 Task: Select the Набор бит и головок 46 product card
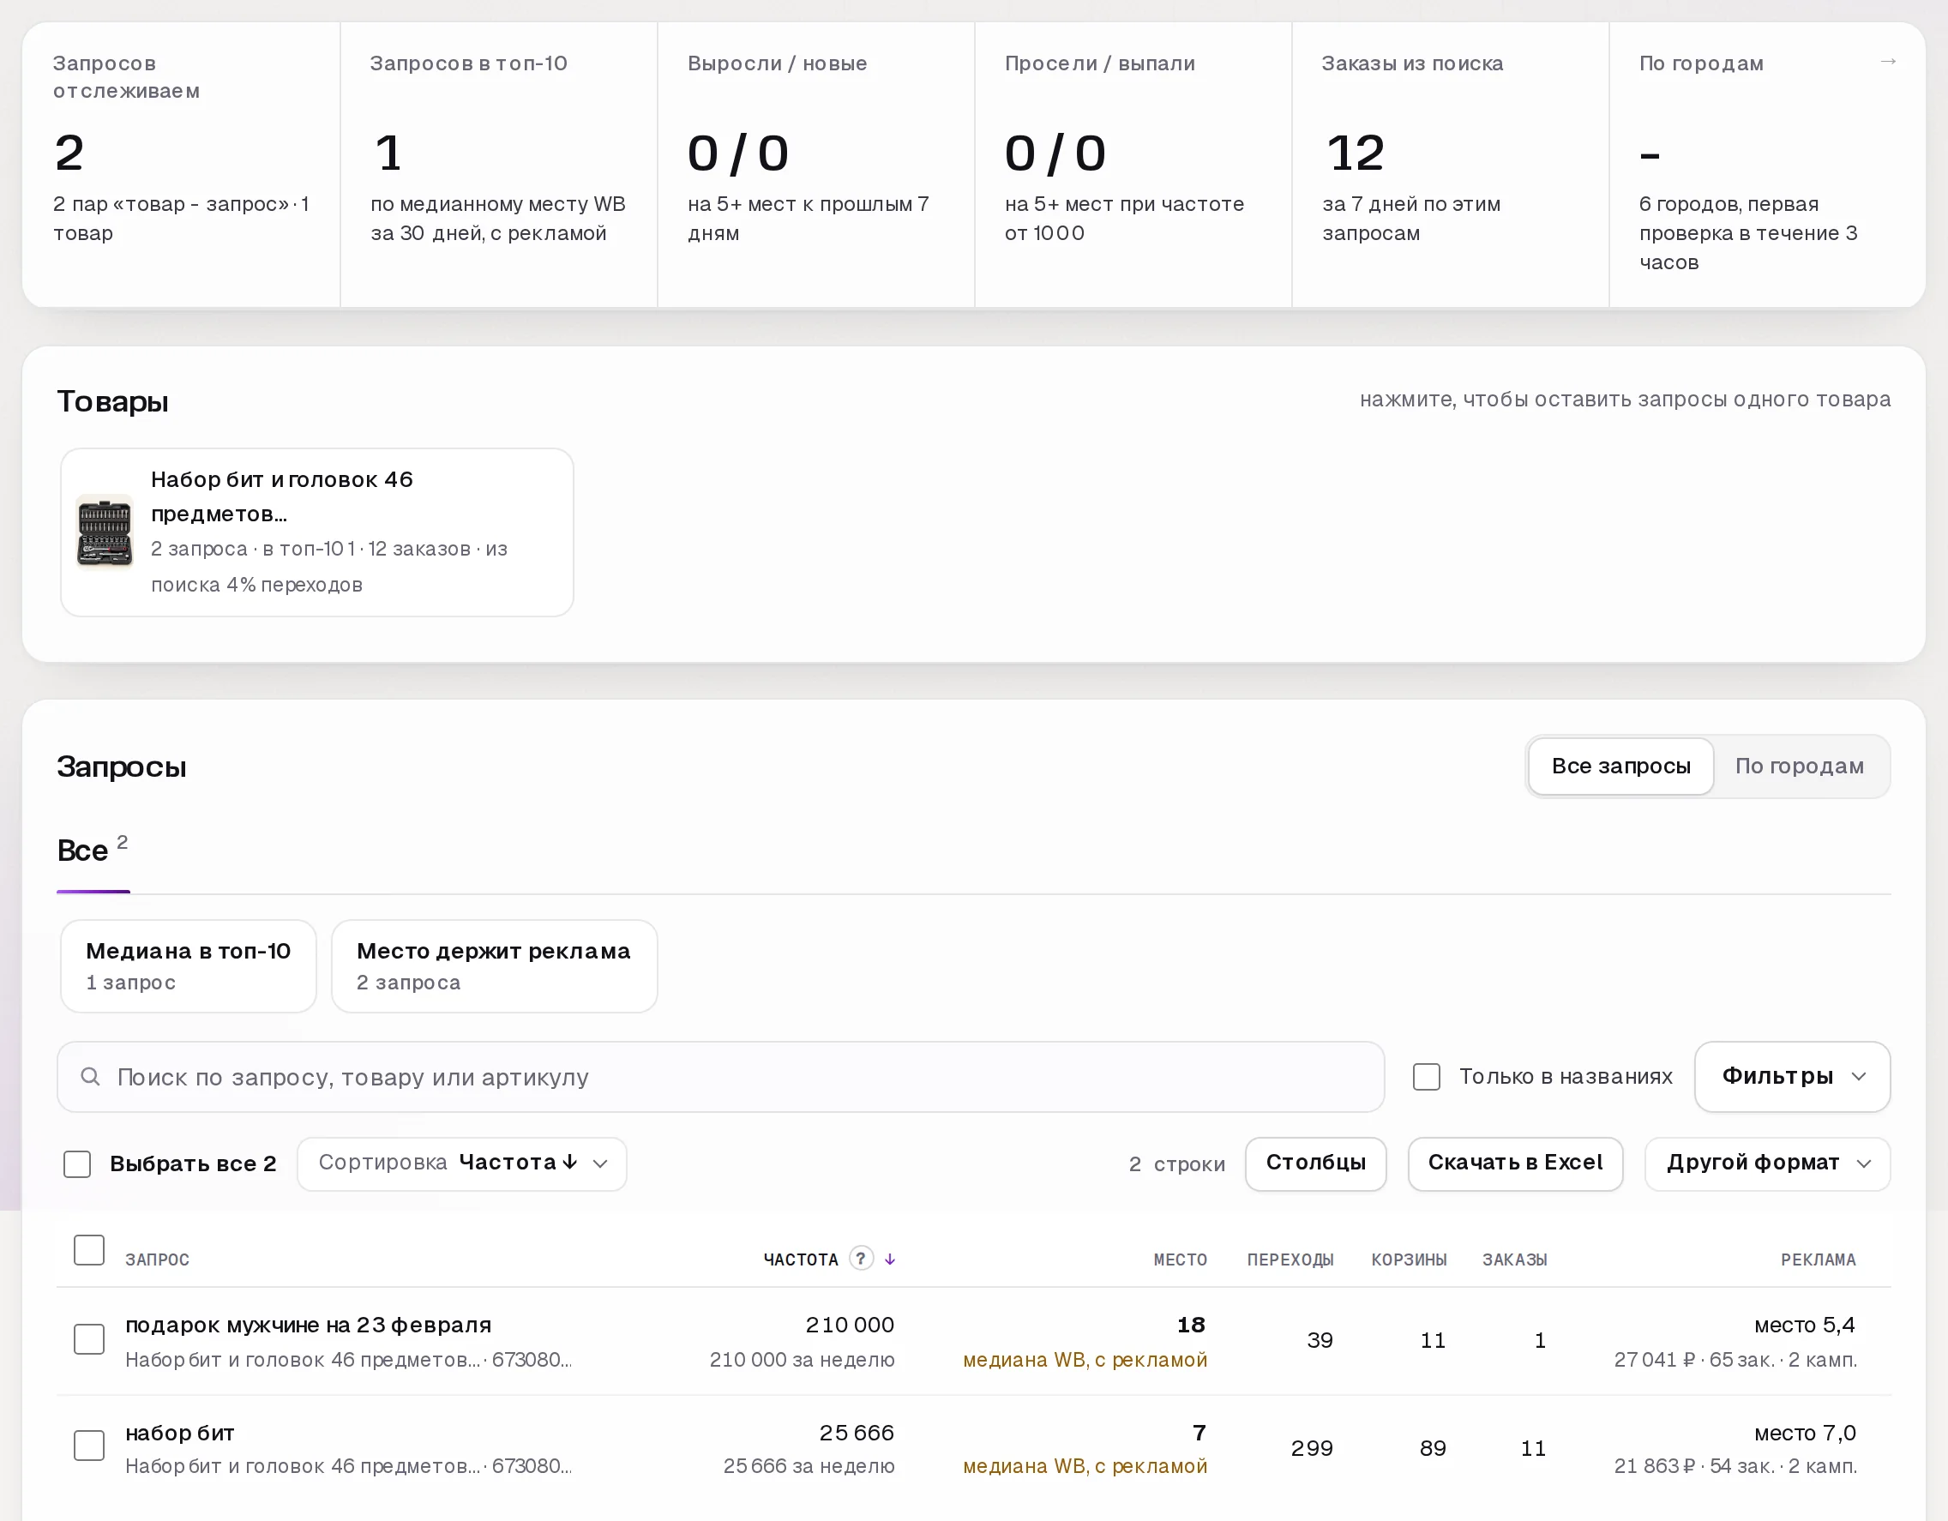[316, 532]
